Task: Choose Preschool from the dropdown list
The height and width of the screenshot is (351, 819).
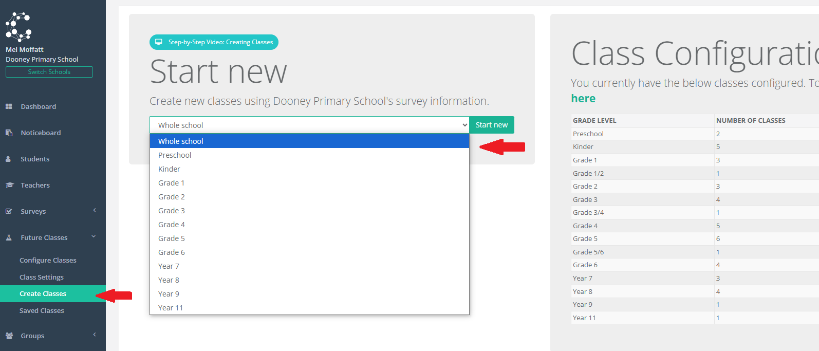Action: tap(309, 155)
